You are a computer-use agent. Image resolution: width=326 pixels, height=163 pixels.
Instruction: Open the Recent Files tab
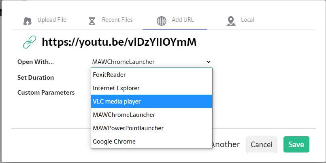pyautogui.click(x=117, y=20)
